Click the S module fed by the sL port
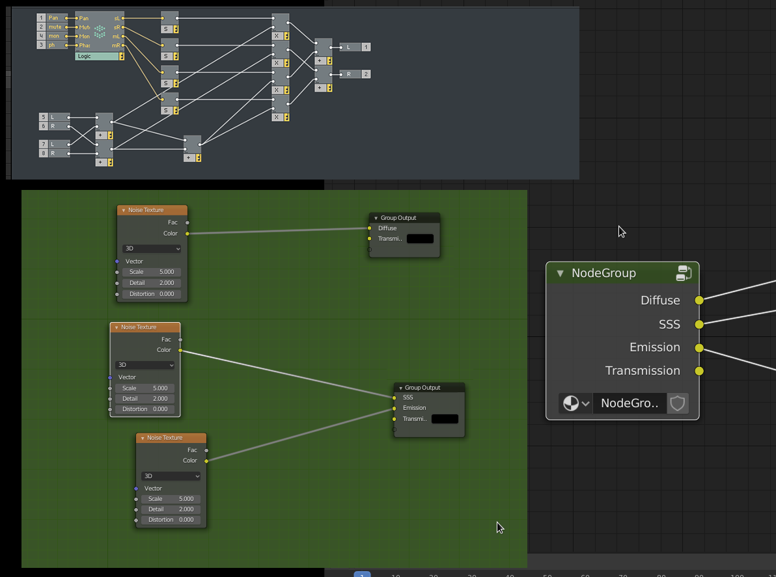The height and width of the screenshot is (577, 776). pyautogui.click(x=170, y=22)
